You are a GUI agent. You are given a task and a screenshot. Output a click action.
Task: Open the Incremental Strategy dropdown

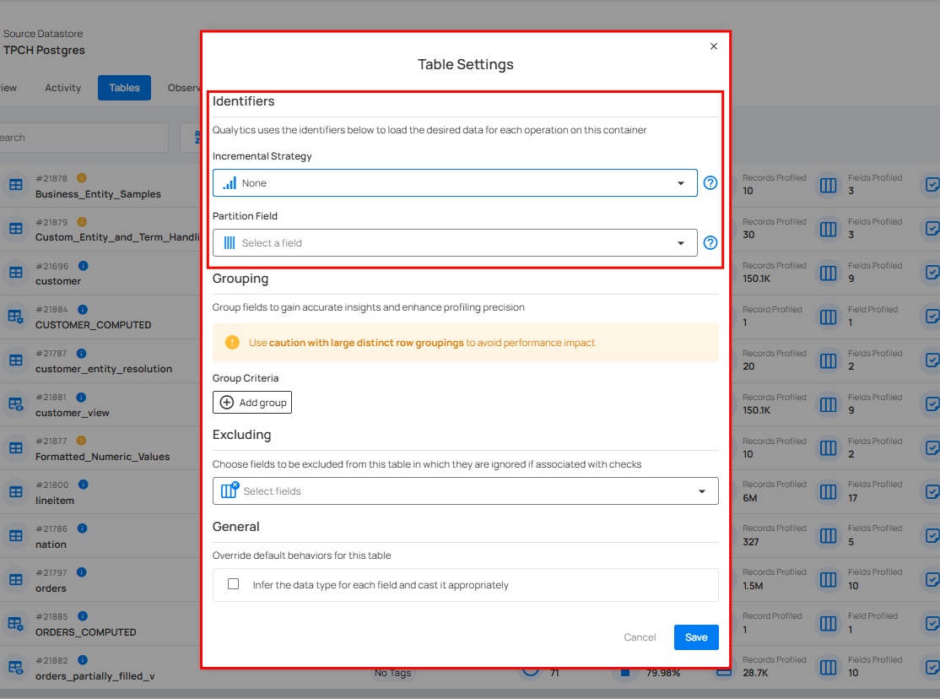(455, 183)
